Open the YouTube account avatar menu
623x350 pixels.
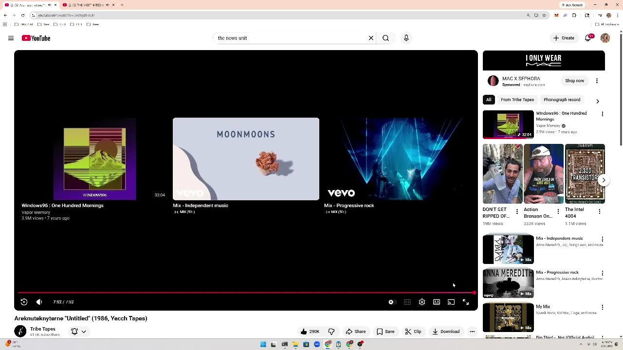point(605,38)
